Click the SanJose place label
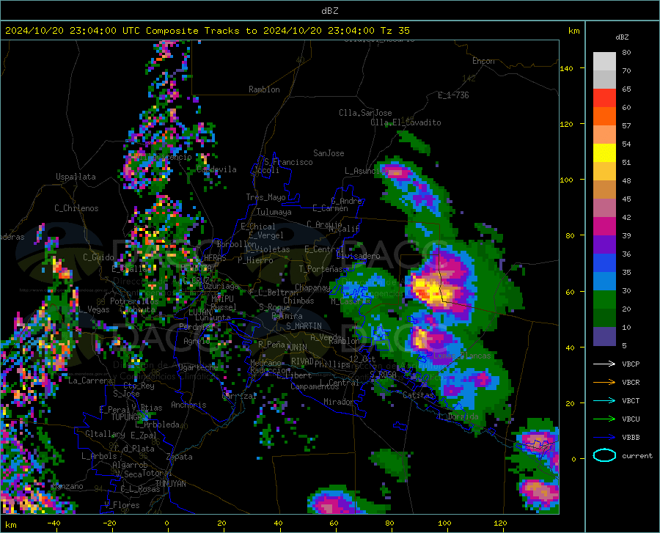The height and width of the screenshot is (533, 660). (x=329, y=153)
